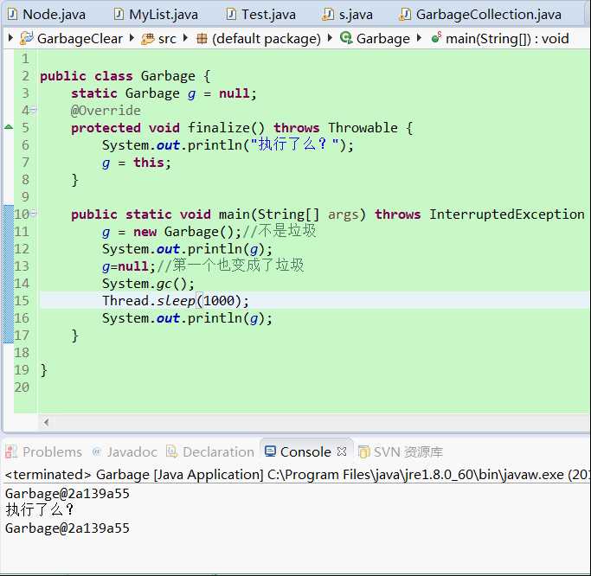Image resolution: width=591 pixels, height=576 pixels.
Task: Click the Garbage class breadcrumb
Action: [383, 38]
